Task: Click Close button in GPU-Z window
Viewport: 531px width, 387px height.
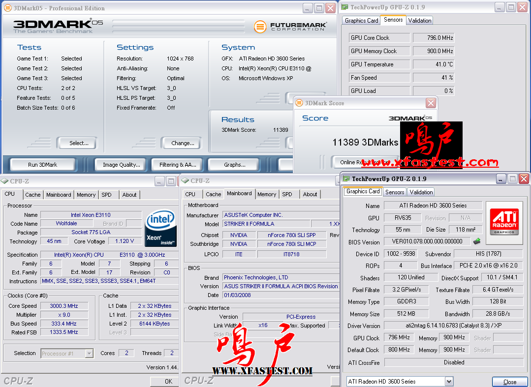Action: coord(510,382)
